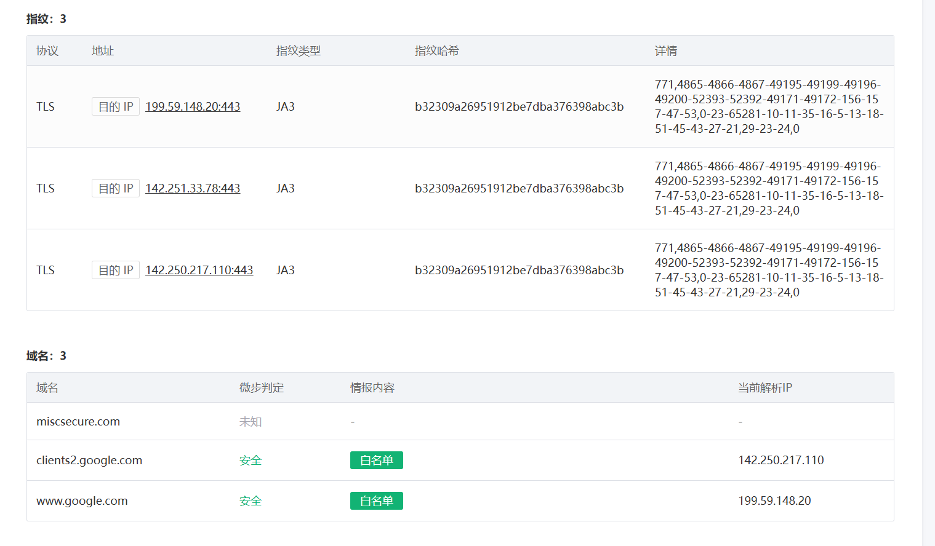
Task: Open the 142.251.33.78:443 address link
Action: [193, 188]
